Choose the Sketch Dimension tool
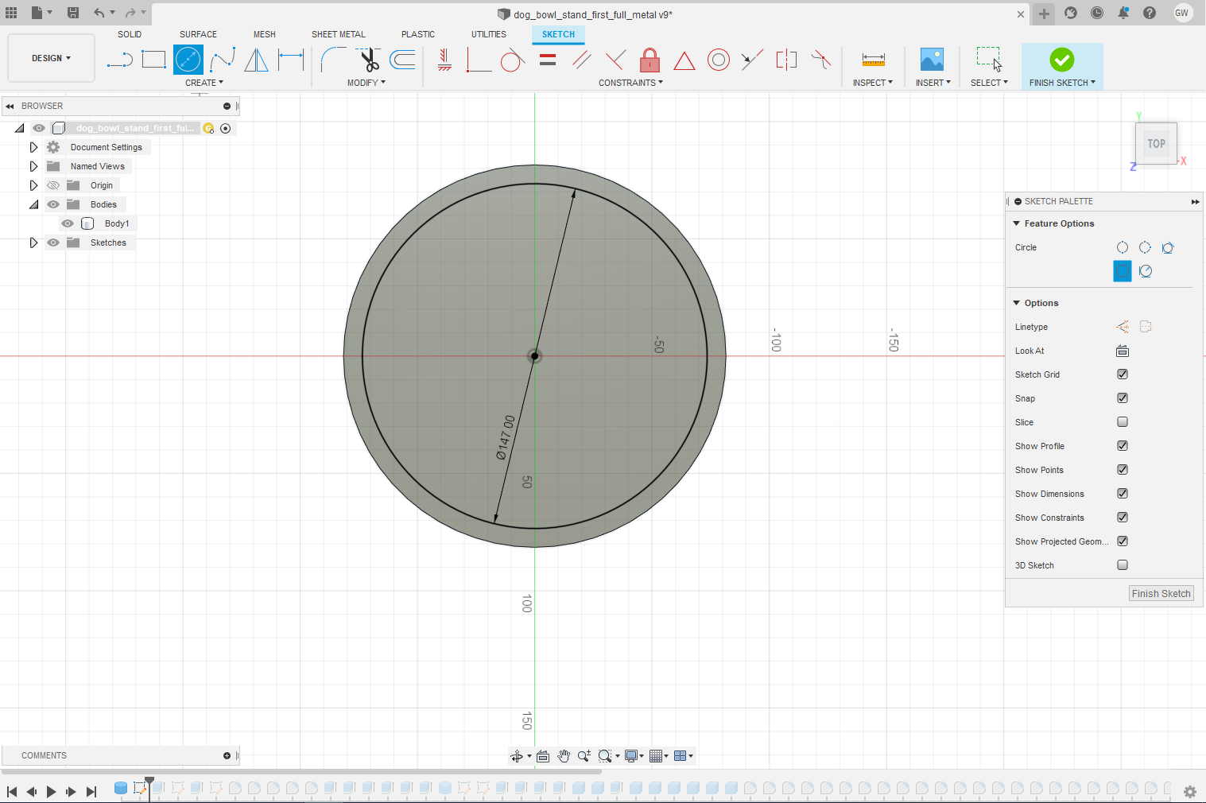 pos(291,60)
